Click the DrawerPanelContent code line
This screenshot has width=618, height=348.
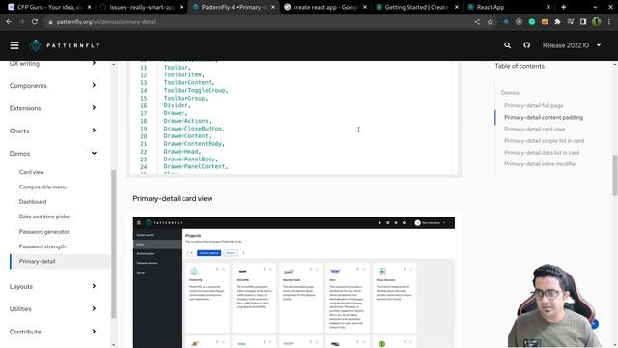click(x=196, y=167)
